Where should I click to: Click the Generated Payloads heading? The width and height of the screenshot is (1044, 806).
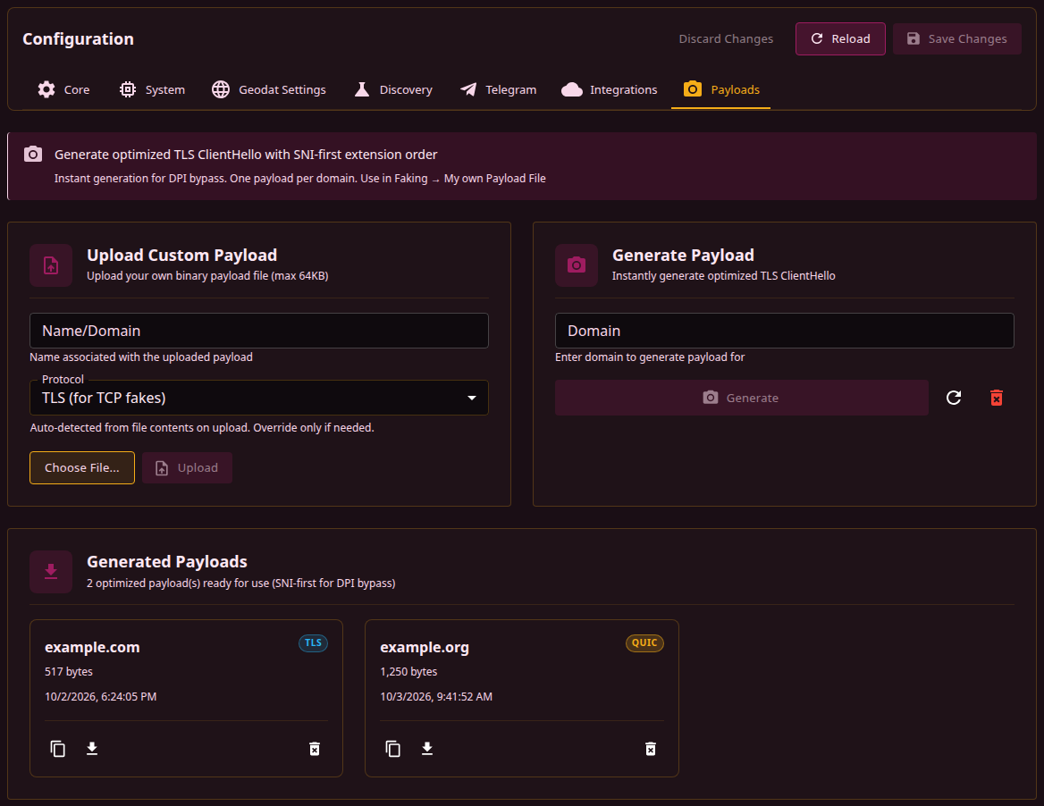pyautogui.click(x=167, y=562)
